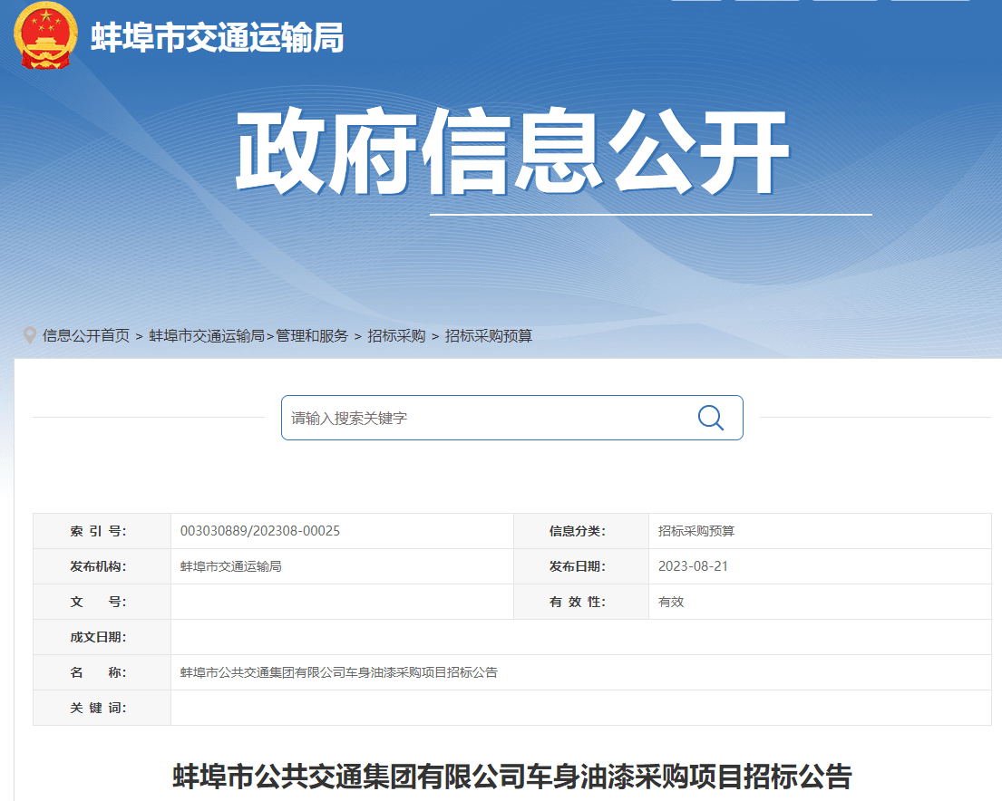Navigate to 招标采购 breadcrumb item

396,336
